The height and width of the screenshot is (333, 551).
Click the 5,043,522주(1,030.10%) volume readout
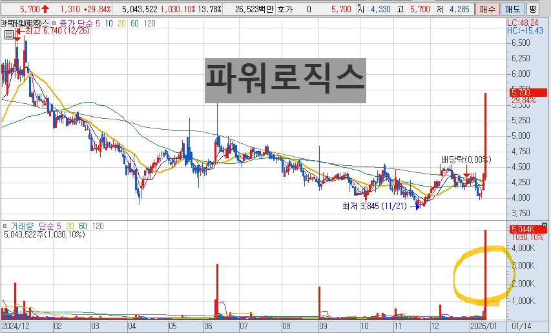[45, 234]
